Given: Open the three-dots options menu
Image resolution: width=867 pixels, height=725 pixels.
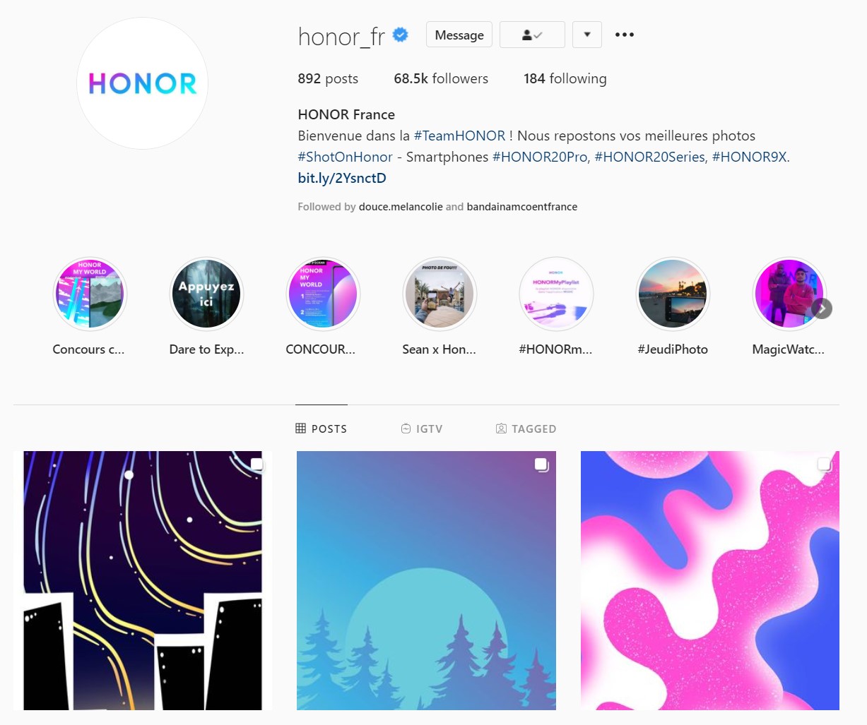Looking at the screenshot, I should pos(625,35).
